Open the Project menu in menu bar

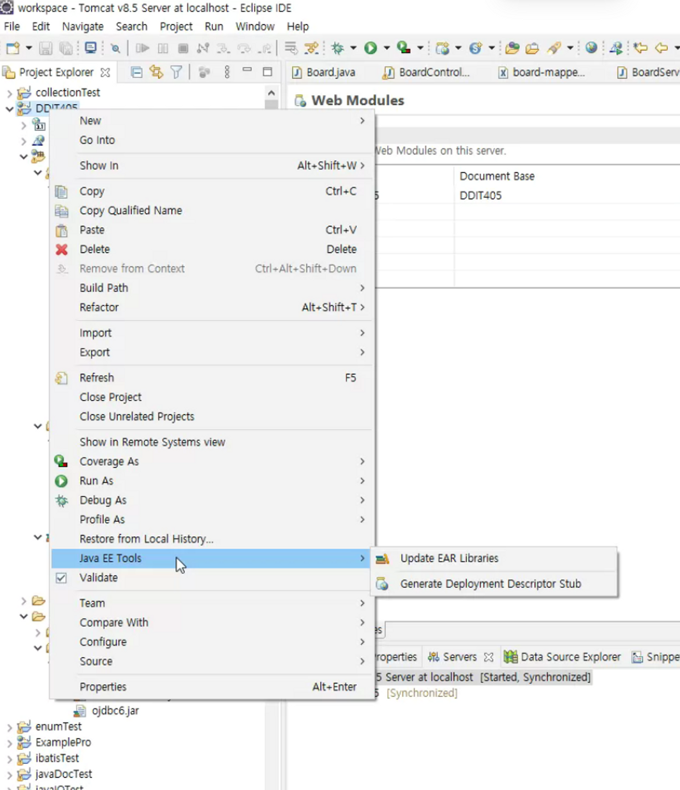[176, 26]
